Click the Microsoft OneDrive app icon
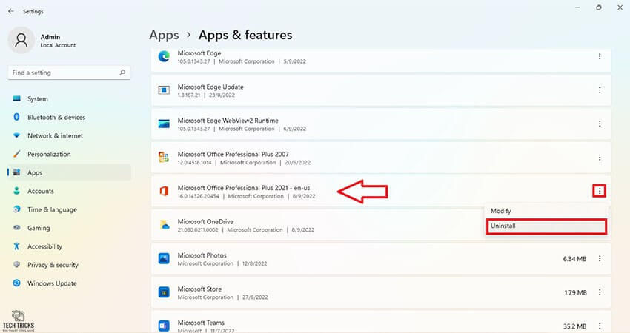 (x=165, y=225)
